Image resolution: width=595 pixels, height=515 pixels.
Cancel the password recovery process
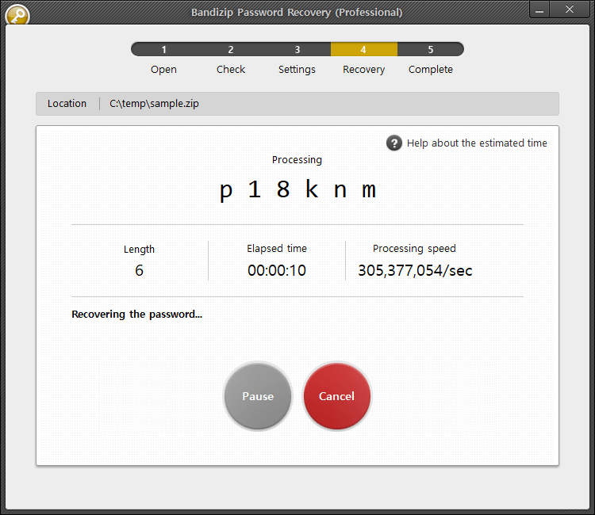click(336, 396)
